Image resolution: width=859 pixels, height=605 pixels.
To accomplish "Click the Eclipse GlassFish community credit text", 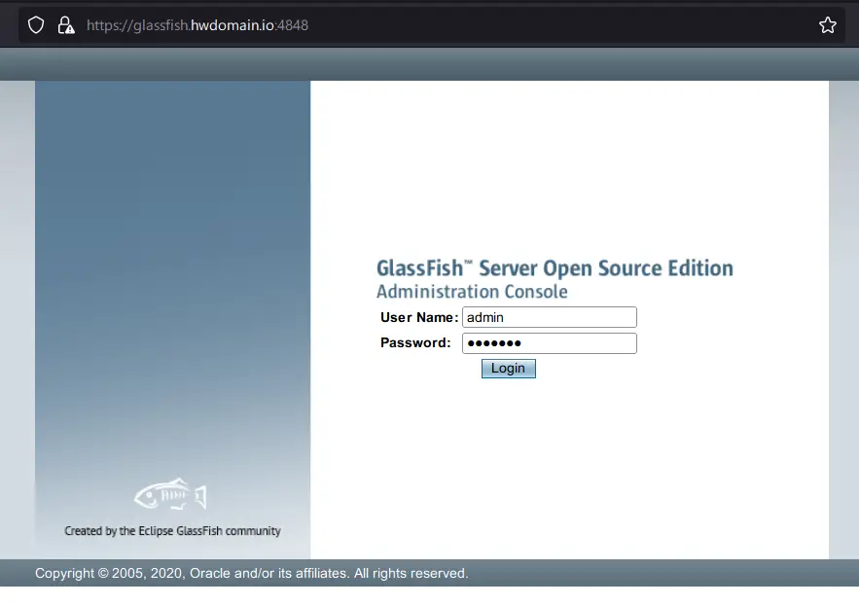I will click(171, 530).
